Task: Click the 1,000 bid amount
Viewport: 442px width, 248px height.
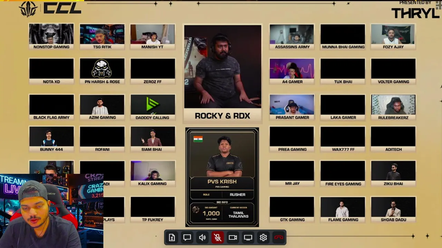Action: pyautogui.click(x=211, y=214)
